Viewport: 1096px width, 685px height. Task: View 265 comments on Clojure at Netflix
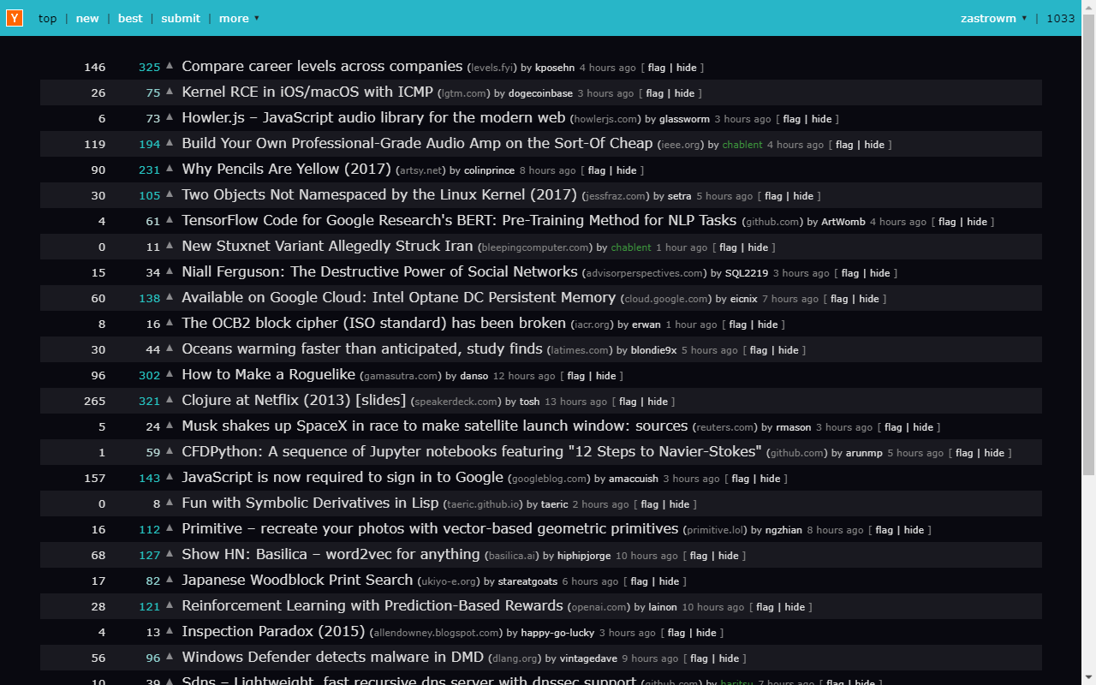click(x=95, y=402)
